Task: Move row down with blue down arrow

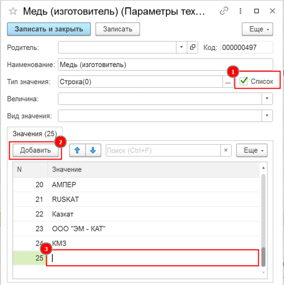Action: (93, 150)
